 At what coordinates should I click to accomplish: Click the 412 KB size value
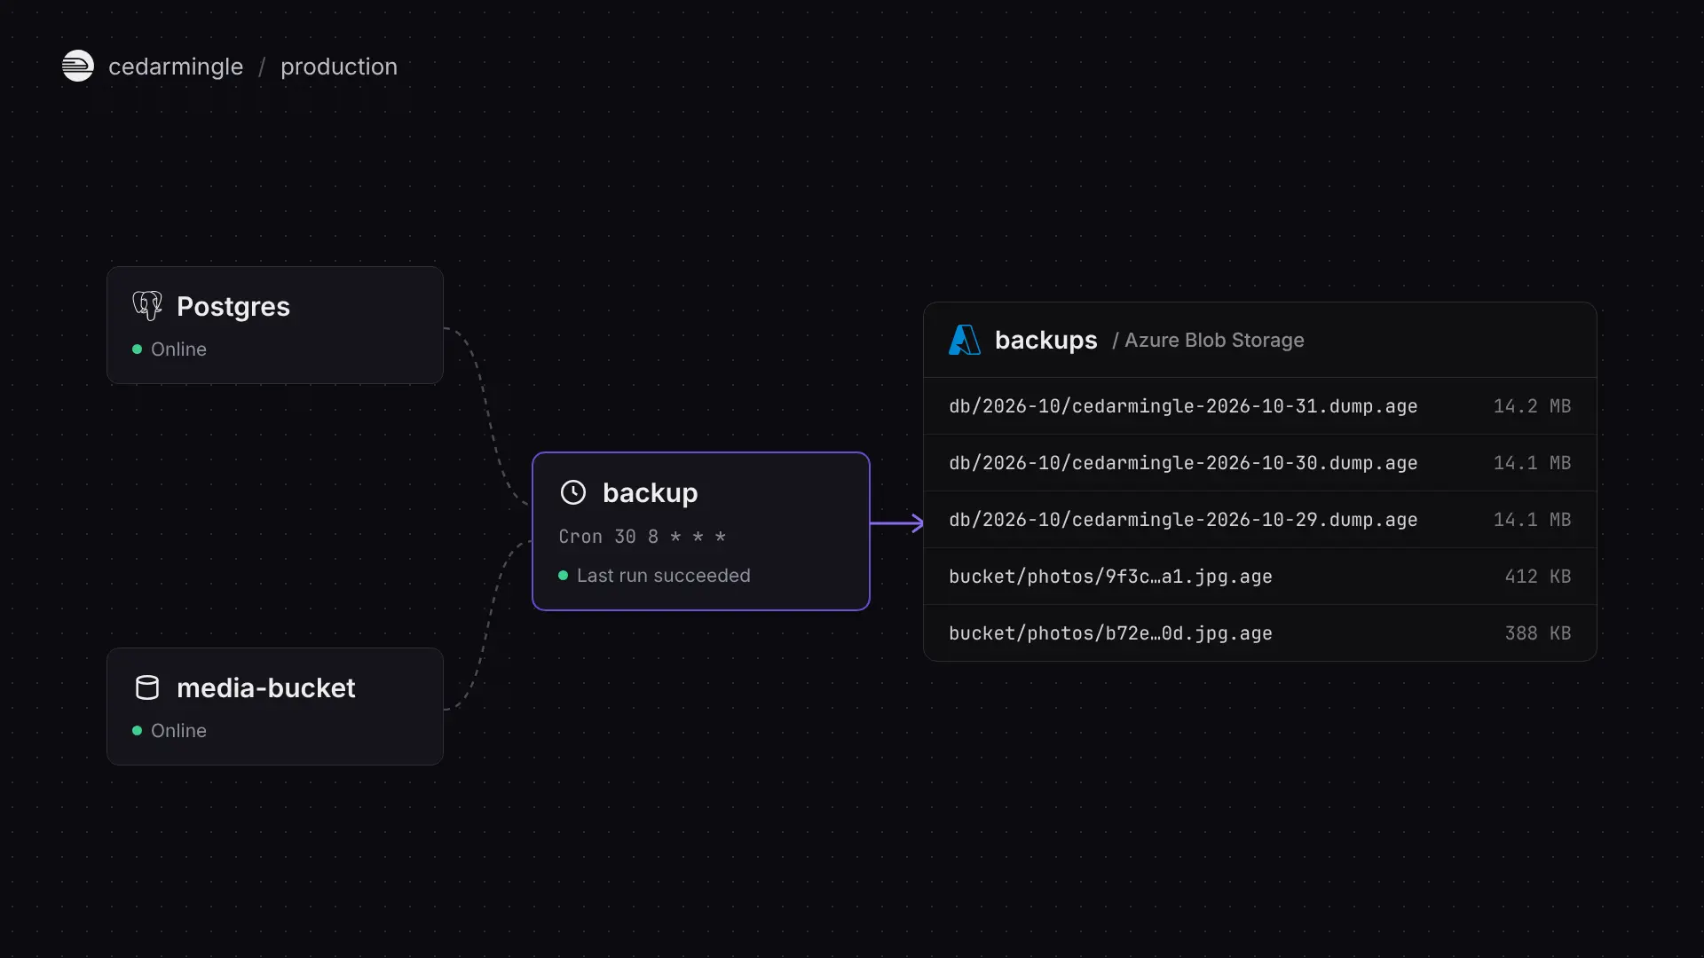point(1538,577)
